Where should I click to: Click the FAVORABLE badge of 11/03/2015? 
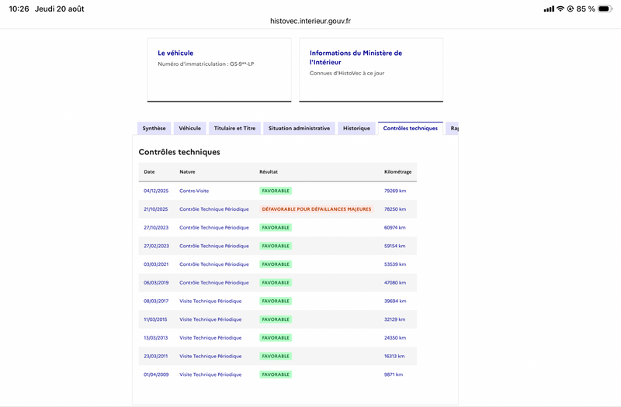276,319
